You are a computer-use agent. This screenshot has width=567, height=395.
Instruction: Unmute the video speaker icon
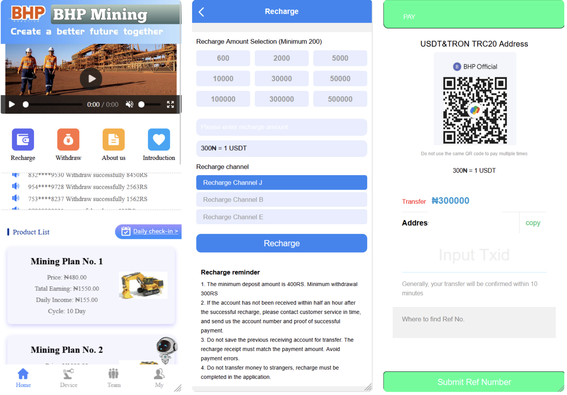129,104
